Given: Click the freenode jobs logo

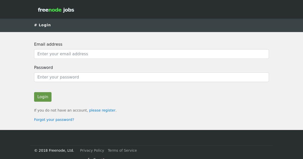Looking at the screenshot, I should 56,10.
